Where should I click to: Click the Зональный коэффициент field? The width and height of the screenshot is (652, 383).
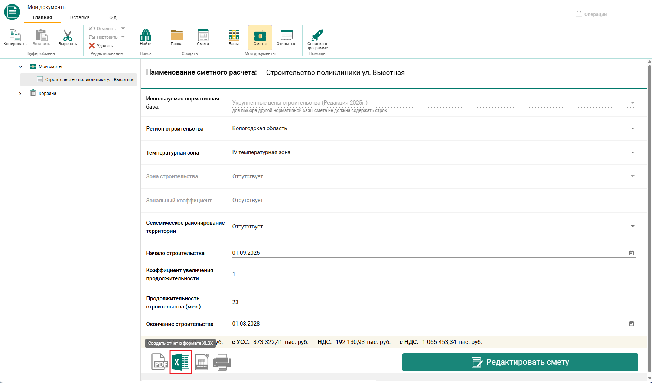434,200
